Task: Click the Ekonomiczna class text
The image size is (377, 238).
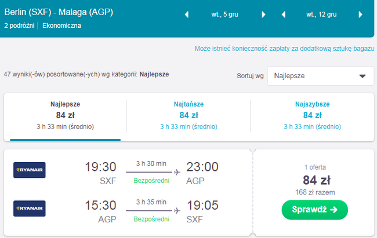Action: click(x=61, y=25)
